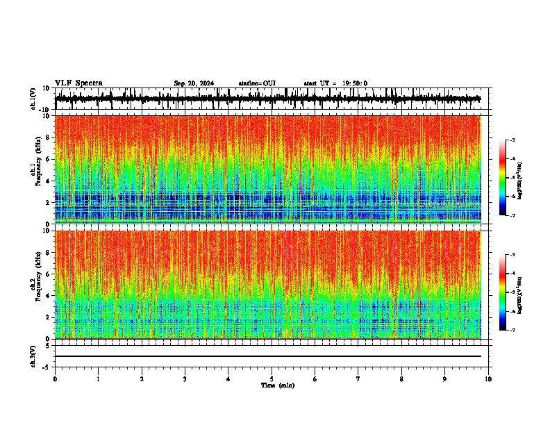Click time axis tick label "5"
Image resolution: width=550 pixels, height=425 pixels.
[x=272, y=379]
